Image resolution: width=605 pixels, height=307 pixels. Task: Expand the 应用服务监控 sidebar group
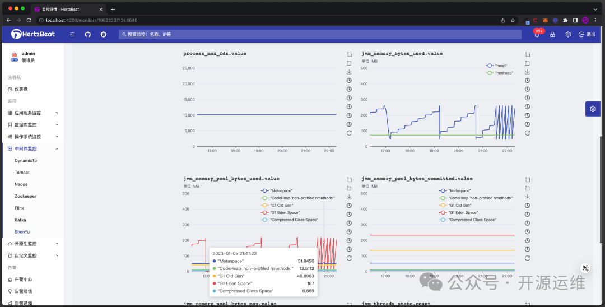pyautogui.click(x=33, y=113)
